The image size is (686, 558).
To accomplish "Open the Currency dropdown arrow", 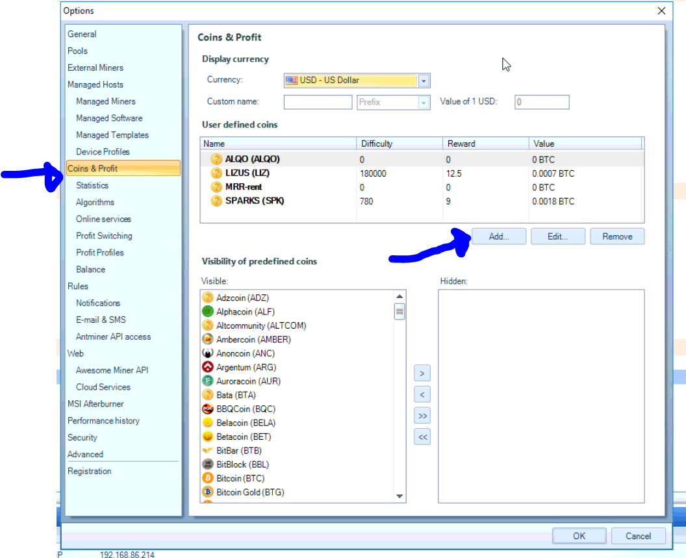I will [424, 81].
